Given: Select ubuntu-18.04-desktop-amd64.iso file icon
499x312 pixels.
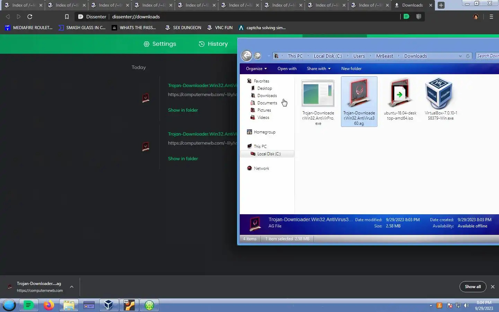Looking at the screenshot, I should tap(400, 94).
